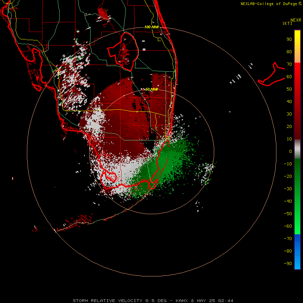Click the -70 scale label

[x=288, y=239]
